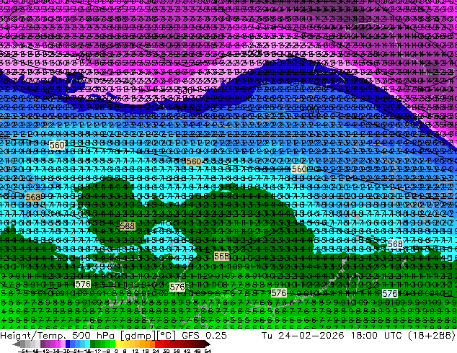
Task: Click the positive '12' legend scale value
Action: (135, 351)
